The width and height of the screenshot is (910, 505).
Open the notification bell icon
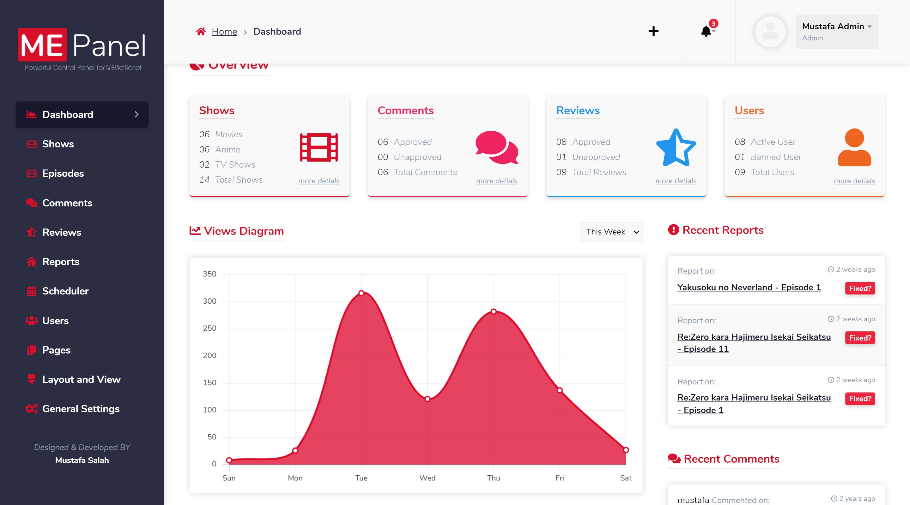(x=706, y=31)
